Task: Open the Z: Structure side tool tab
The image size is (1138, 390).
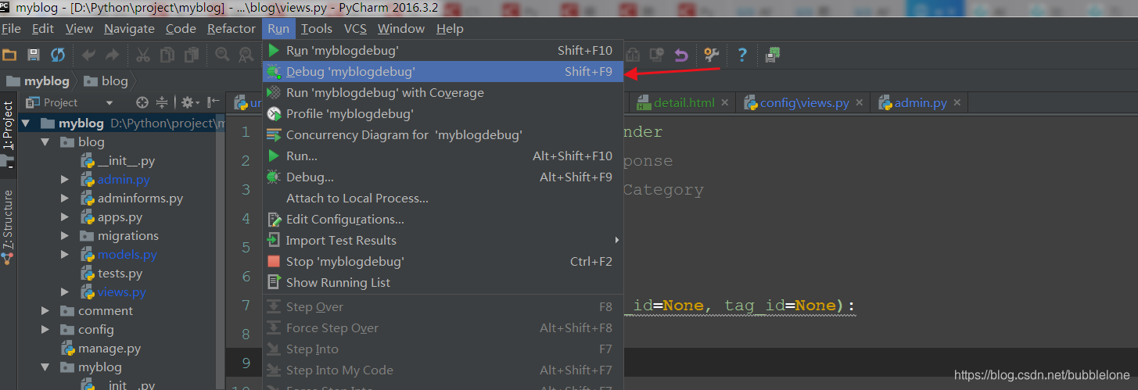Action: point(8,219)
